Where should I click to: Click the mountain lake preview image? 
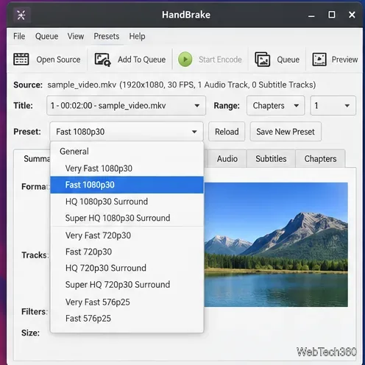click(x=276, y=244)
